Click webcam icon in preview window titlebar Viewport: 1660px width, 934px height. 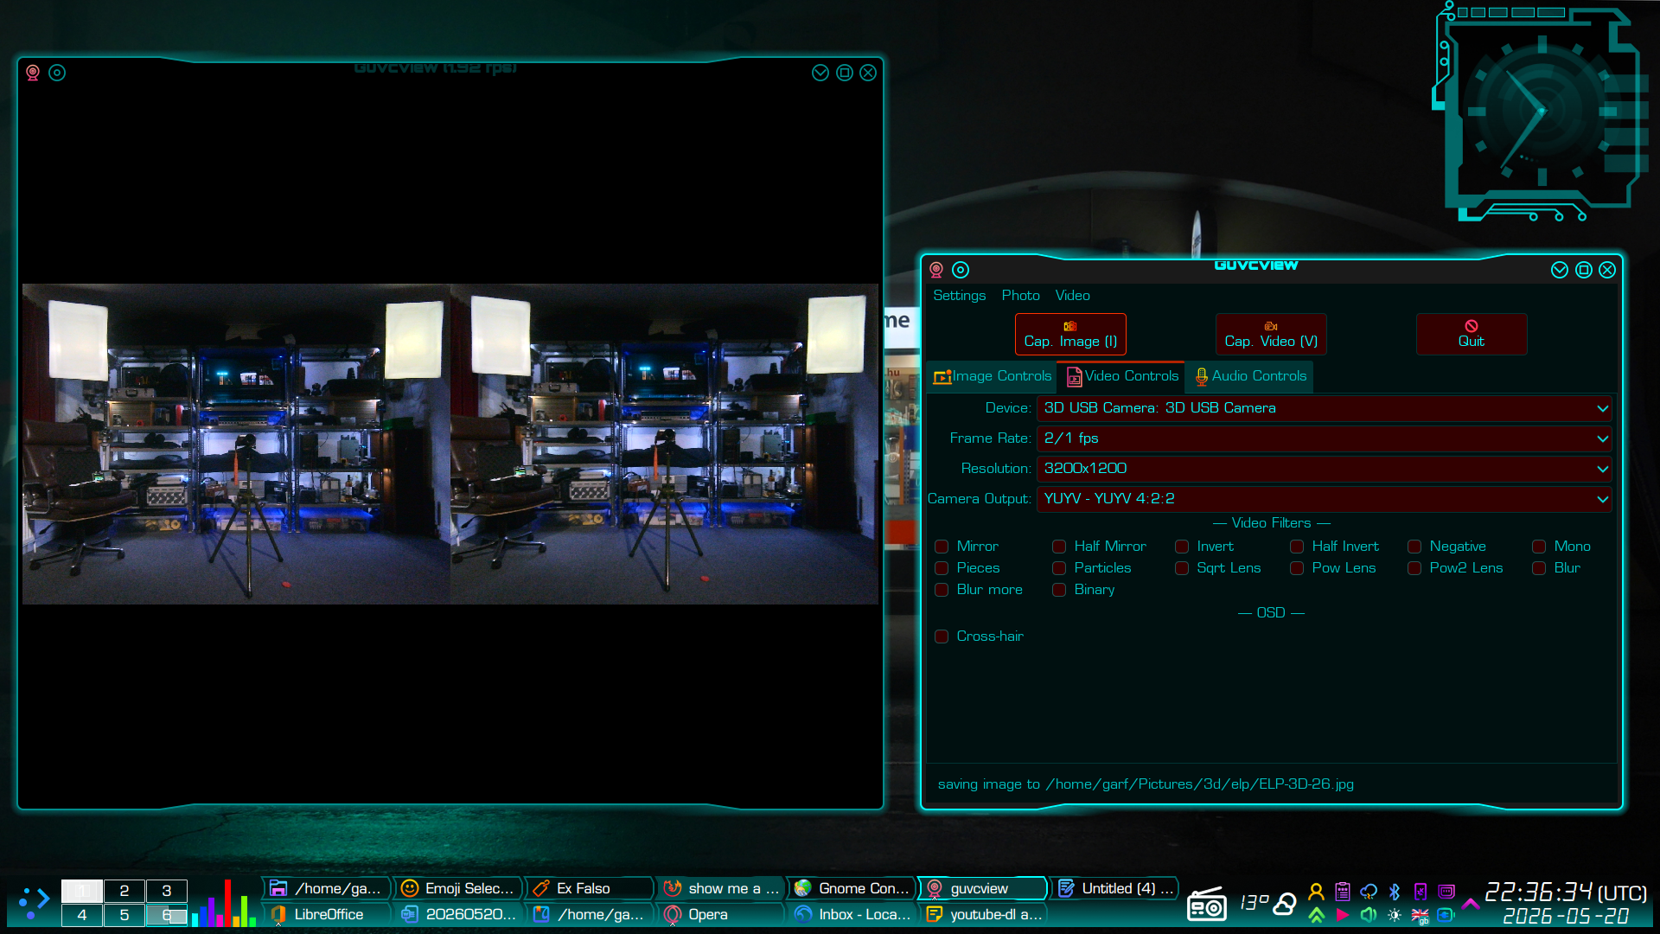33,73
